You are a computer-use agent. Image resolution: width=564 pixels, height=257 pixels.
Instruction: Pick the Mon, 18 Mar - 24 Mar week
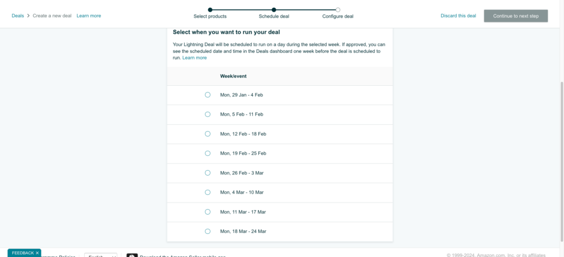208,231
